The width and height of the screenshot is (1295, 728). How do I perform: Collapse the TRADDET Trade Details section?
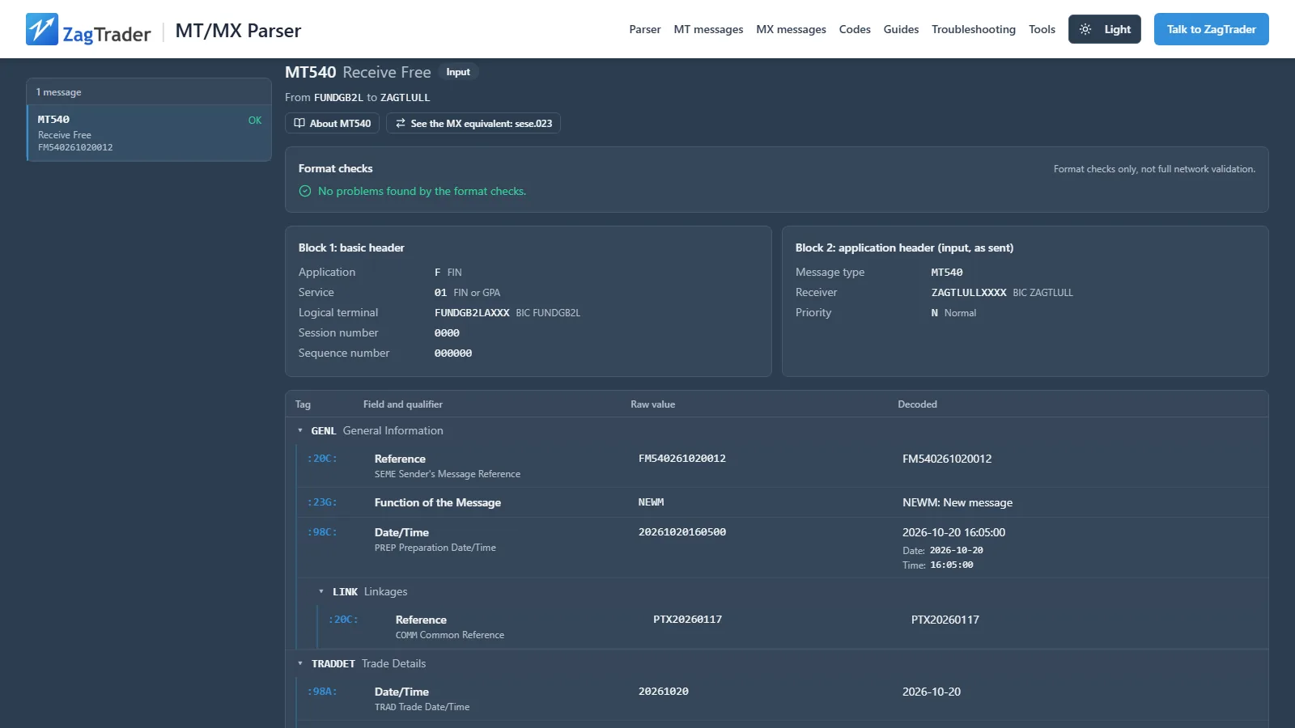click(x=300, y=663)
